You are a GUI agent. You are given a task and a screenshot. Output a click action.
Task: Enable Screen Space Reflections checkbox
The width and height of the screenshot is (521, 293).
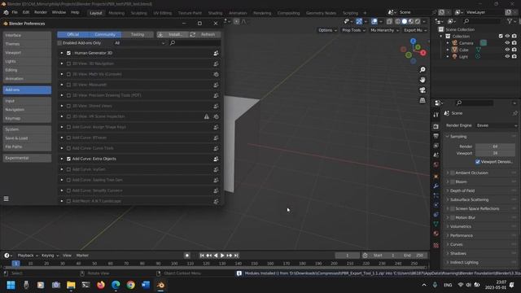(x=453, y=208)
